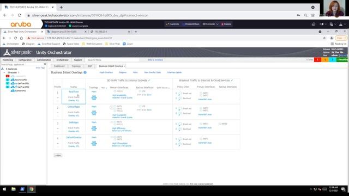Click the Break out policy icon in DefaultOverlay row
The image size is (349, 196).
(180, 139)
